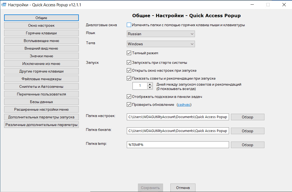Open Исключение из меню section
Viewport: 292px width, 192px height.
click(x=41, y=64)
